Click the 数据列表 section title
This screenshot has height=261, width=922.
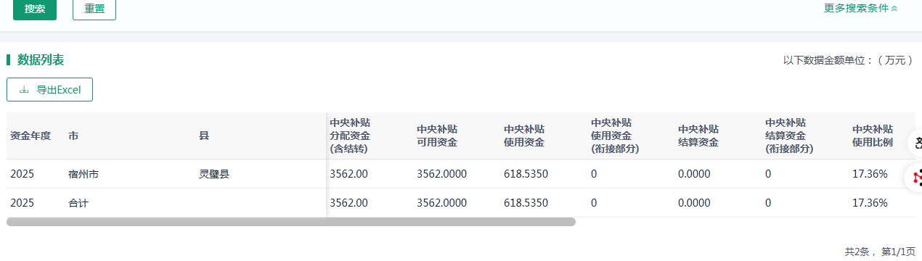tap(41, 59)
